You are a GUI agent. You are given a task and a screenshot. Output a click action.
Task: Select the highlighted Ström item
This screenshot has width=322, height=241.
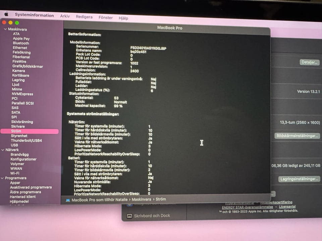coord(30,131)
